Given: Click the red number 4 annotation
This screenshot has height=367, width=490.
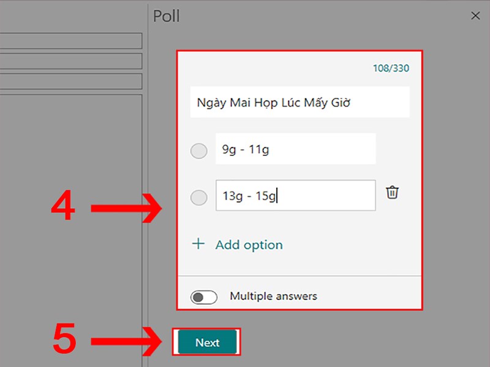Looking at the screenshot, I should [x=63, y=209].
